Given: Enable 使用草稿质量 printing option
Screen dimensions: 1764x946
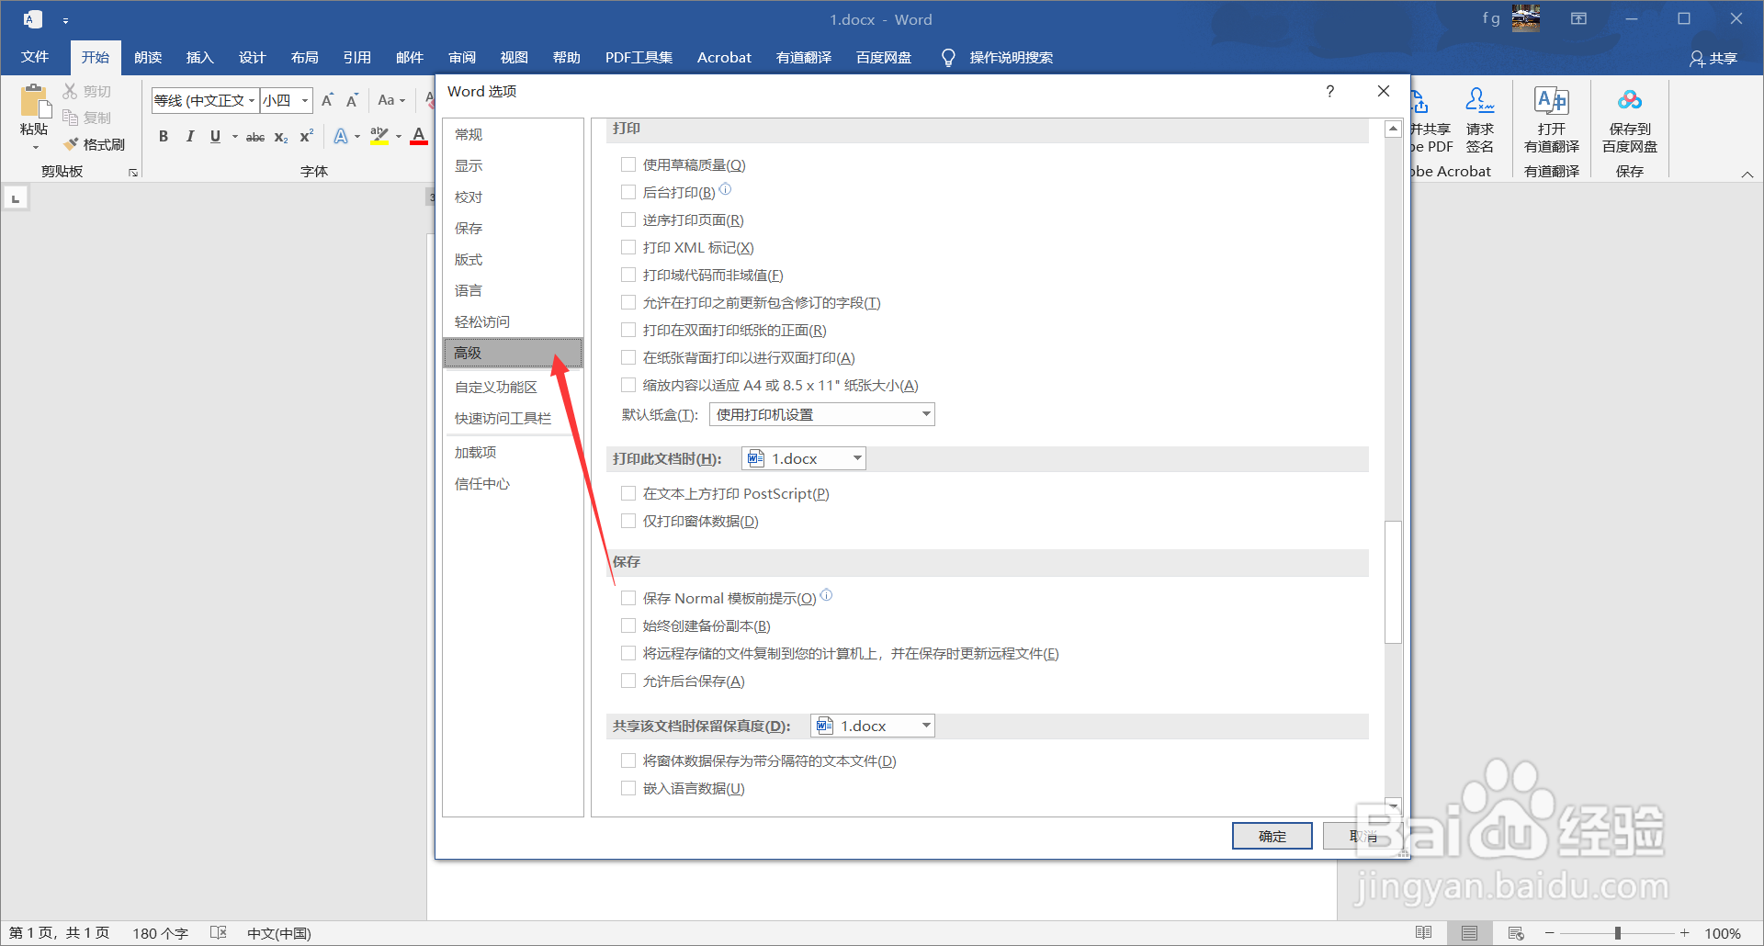Looking at the screenshot, I should click(628, 164).
